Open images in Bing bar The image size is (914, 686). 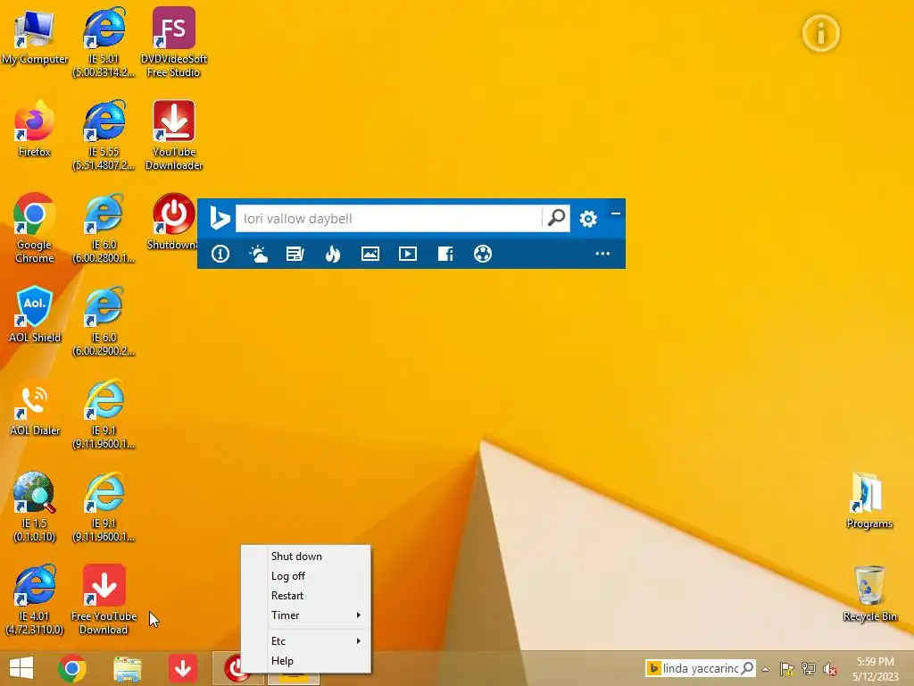[x=370, y=254]
